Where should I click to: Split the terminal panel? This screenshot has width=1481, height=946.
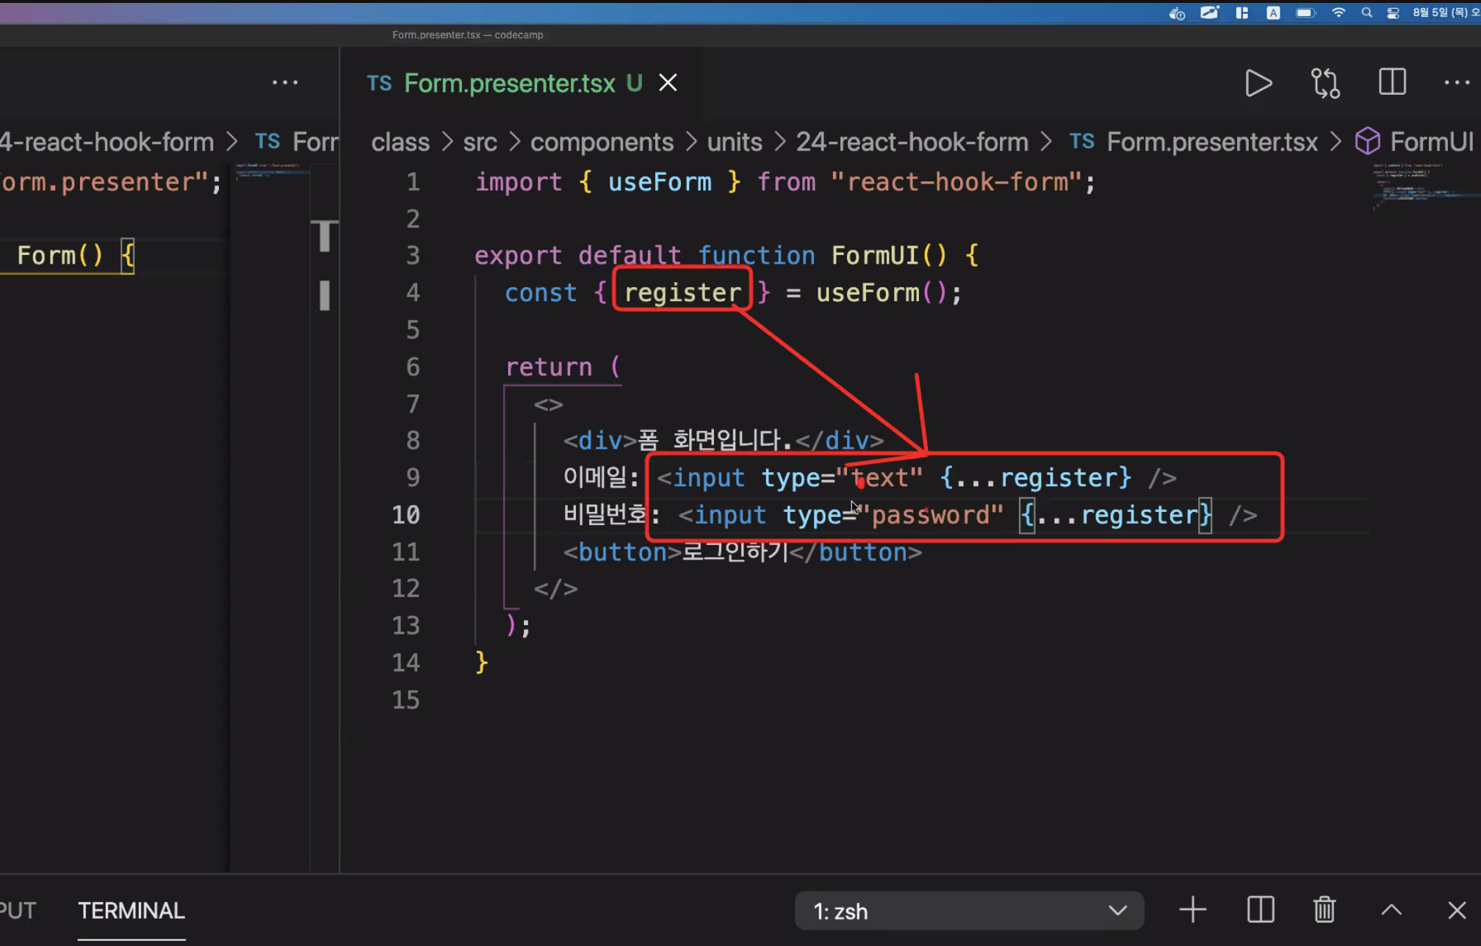coord(1260,910)
